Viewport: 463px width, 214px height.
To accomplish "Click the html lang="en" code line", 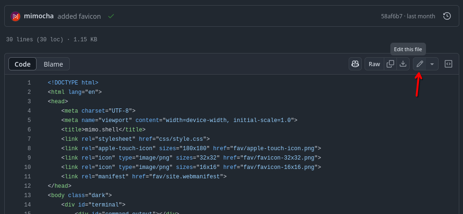I will point(75,92).
